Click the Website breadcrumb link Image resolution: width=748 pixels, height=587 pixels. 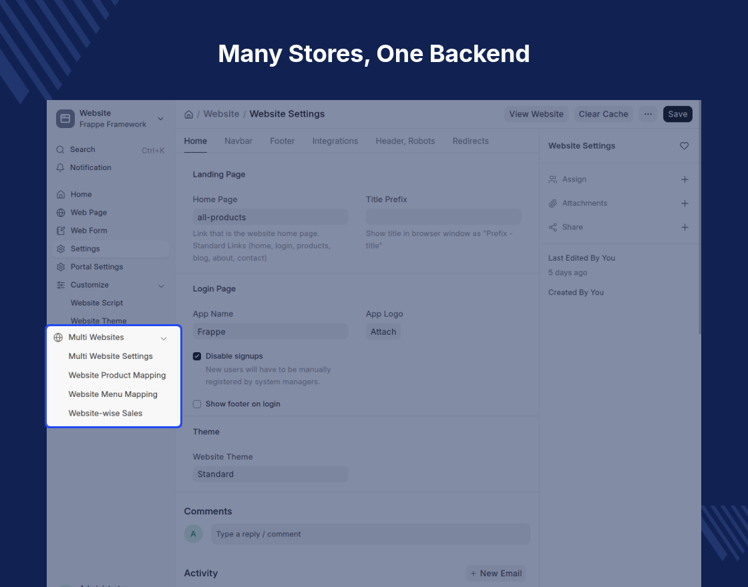coord(221,114)
